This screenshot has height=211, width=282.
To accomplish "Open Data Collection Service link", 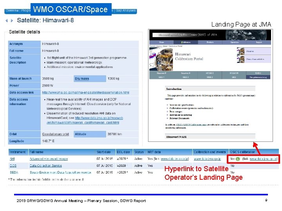I will [46, 166].
